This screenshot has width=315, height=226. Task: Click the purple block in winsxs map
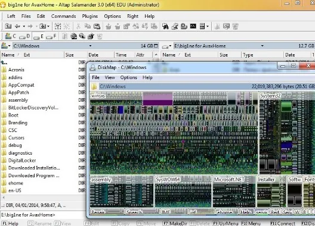(x=157, y=99)
